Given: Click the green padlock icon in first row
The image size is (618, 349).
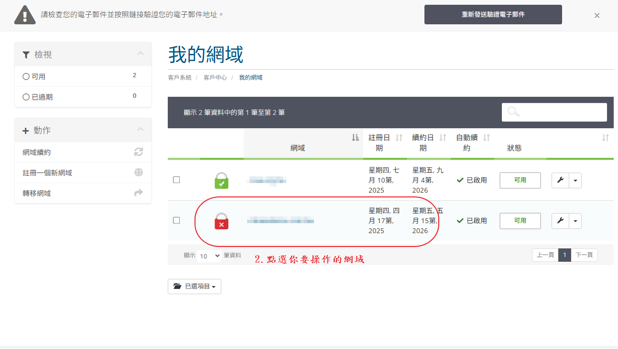Looking at the screenshot, I should [x=221, y=180].
